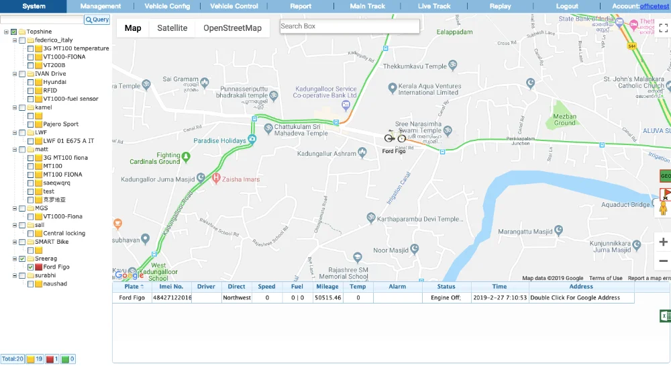Open map Terms of Use link
The width and height of the screenshot is (671, 366).
(605, 278)
